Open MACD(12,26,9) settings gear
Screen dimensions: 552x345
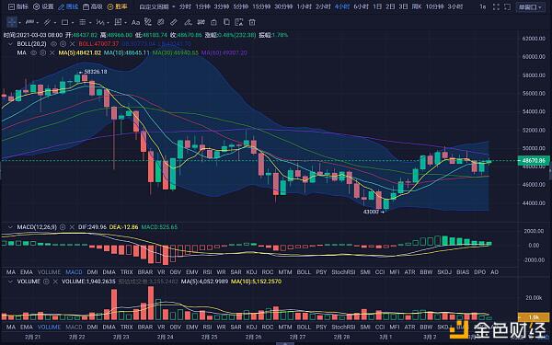click(63, 227)
